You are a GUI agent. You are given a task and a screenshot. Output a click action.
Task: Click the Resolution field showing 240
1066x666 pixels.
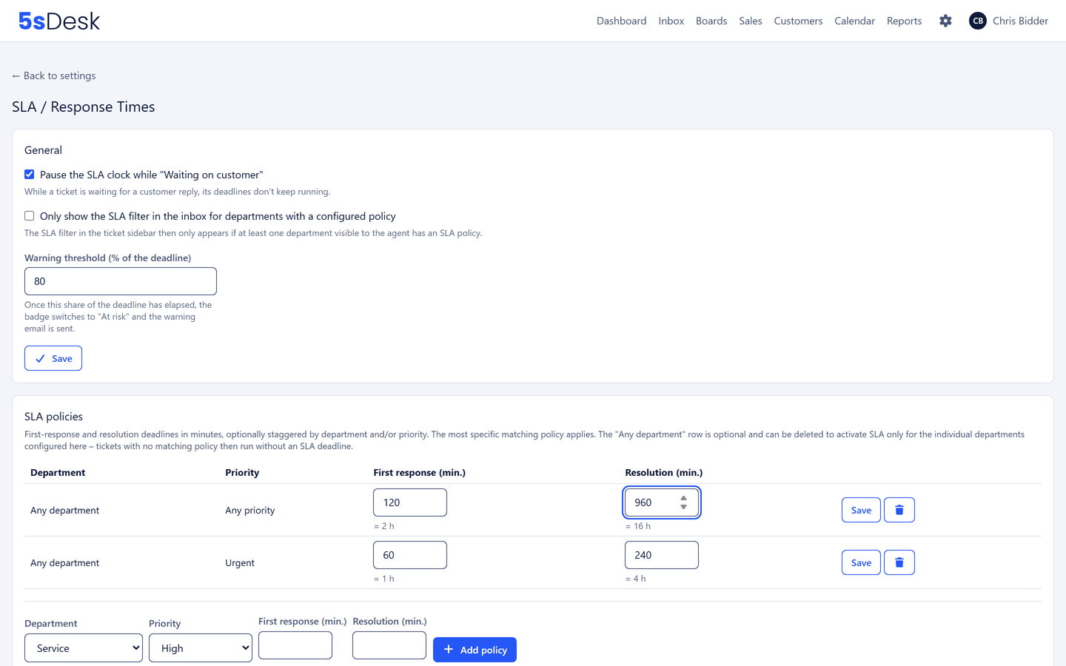tap(662, 555)
